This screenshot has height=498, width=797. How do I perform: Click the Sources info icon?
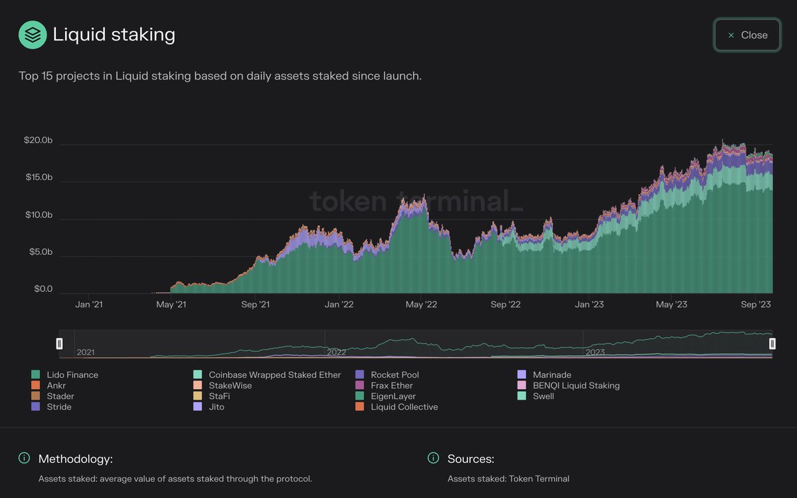pos(434,458)
